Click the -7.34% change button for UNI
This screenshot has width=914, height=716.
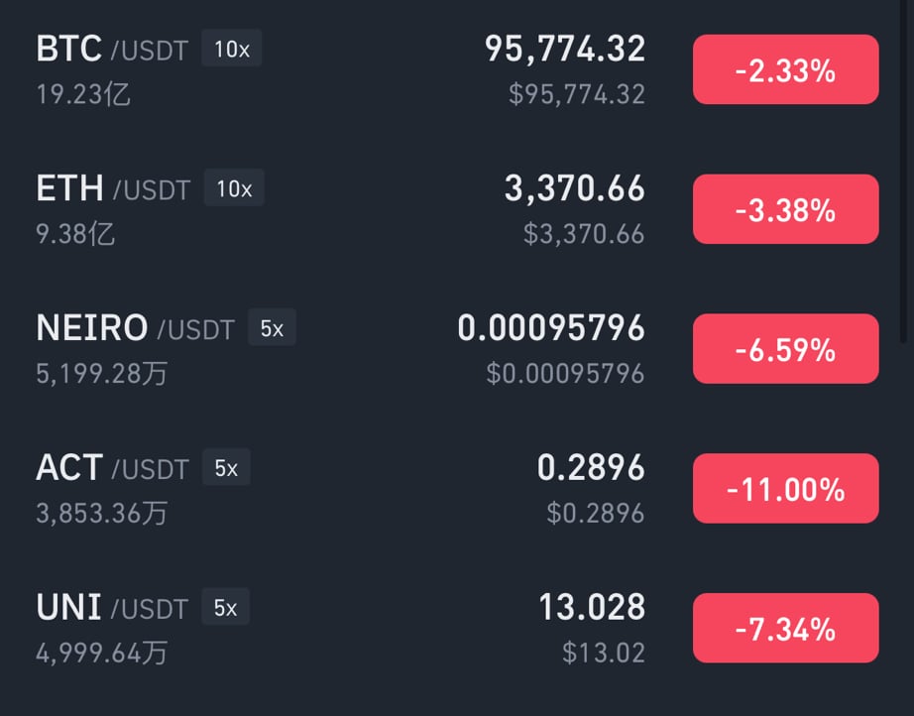coord(786,628)
